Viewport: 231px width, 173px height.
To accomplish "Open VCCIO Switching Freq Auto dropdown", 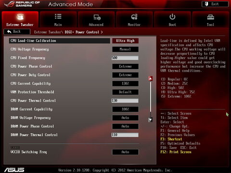I will click(x=125, y=152).
